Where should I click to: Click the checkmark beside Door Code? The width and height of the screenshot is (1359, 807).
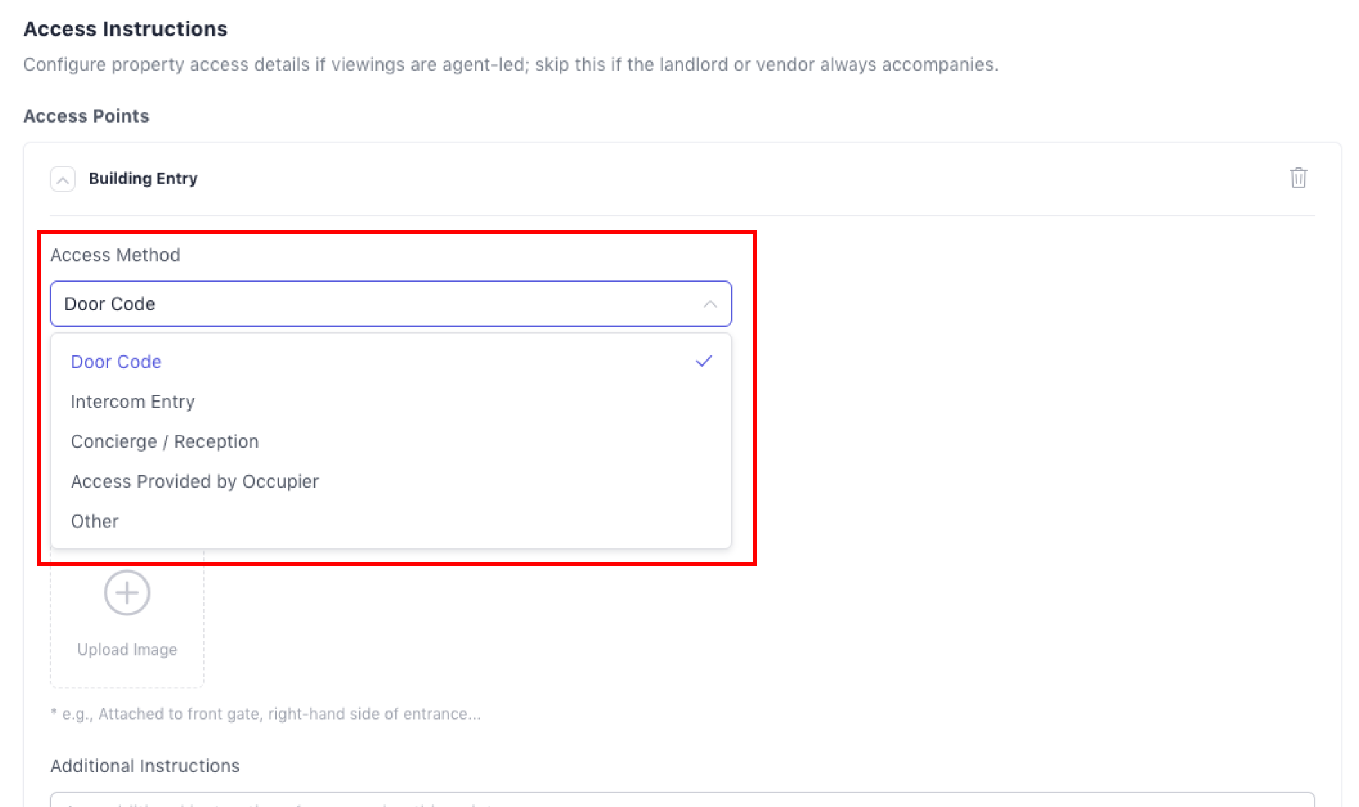click(x=704, y=362)
